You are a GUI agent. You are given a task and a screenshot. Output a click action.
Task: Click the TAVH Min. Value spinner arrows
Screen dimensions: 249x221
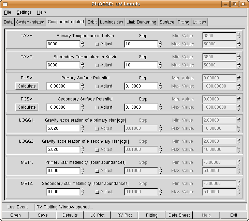[239, 36]
